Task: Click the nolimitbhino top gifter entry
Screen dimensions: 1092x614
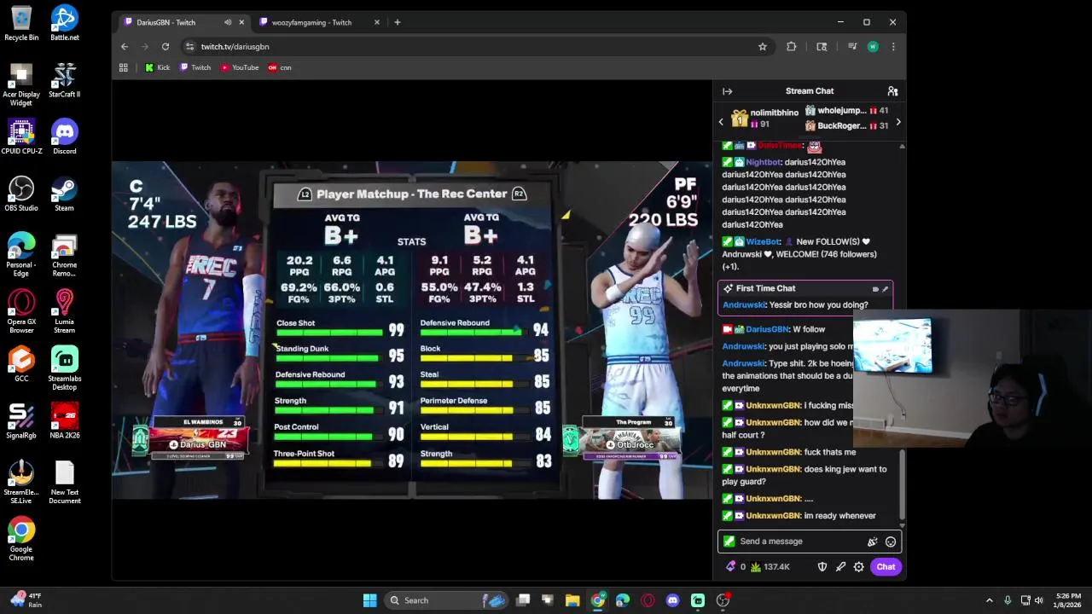Action: (x=764, y=119)
